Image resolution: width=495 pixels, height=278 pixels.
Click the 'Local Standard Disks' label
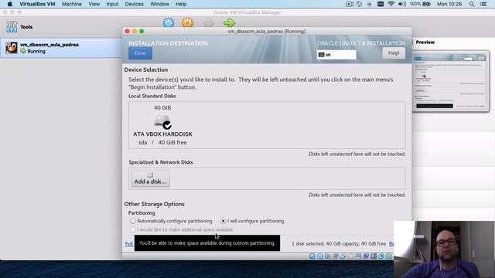point(152,96)
